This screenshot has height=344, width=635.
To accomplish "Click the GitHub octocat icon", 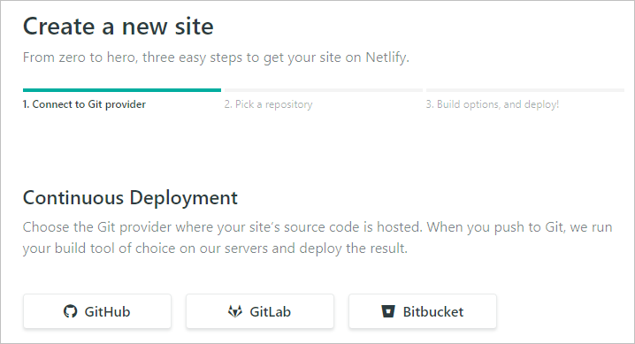I will [x=70, y=311].
